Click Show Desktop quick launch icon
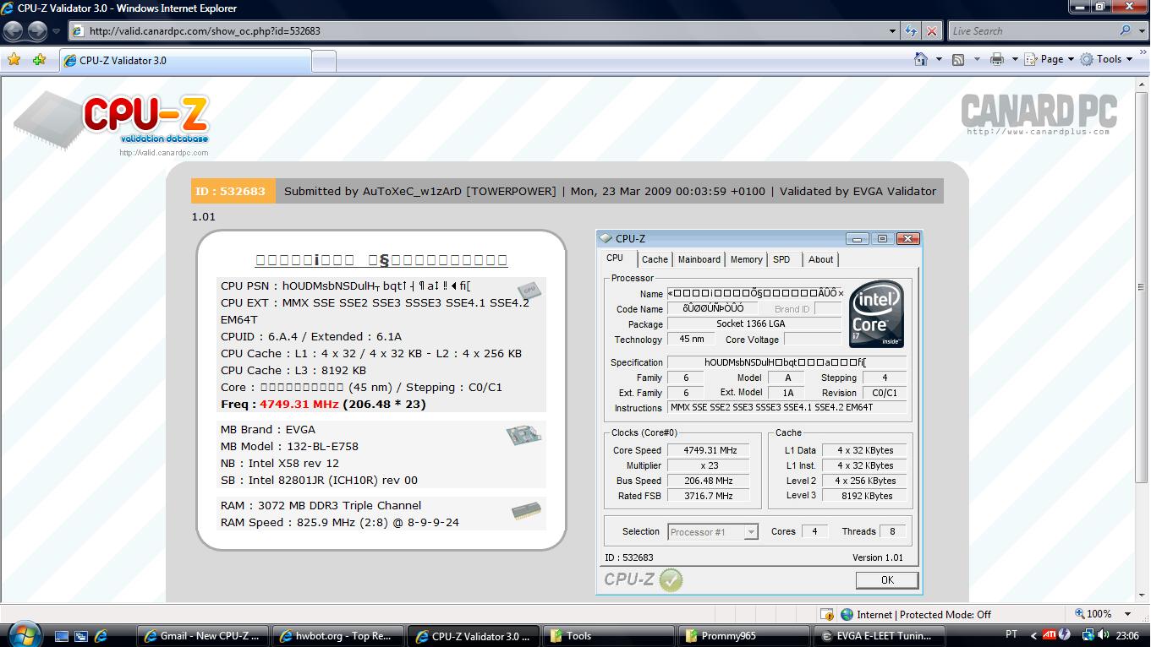Image resolution: width=1151 pixels, height=647 pixels. pos(62,636)
